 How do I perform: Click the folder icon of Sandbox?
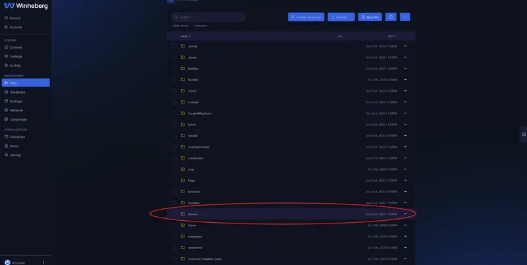pyautogui.click(x=183, y=203)
